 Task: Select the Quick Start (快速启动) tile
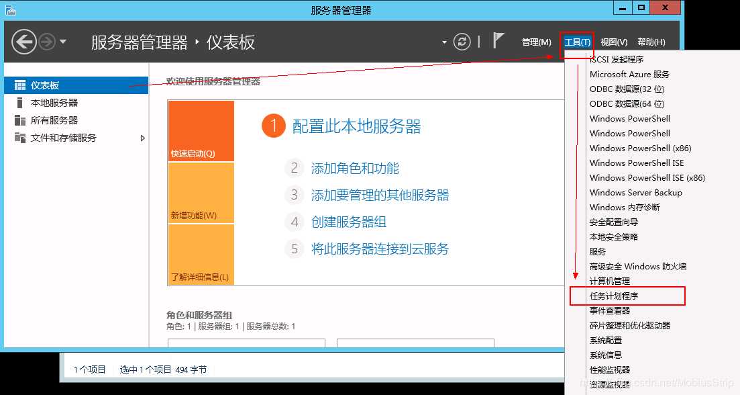pos(201,131)
